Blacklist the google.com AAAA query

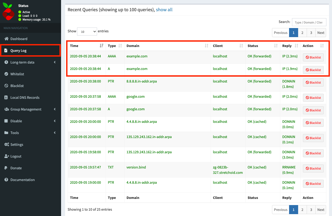tap(313, 98)
